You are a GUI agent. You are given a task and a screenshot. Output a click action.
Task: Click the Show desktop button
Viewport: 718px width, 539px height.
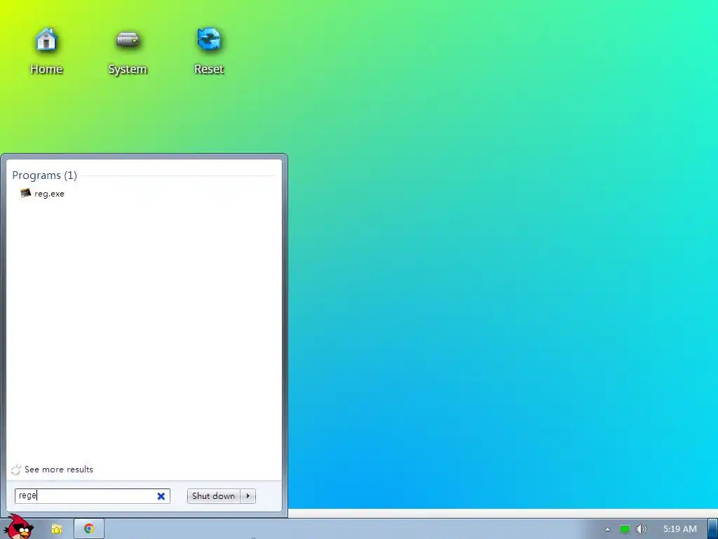pyautogui.click(x=712, y=529)
